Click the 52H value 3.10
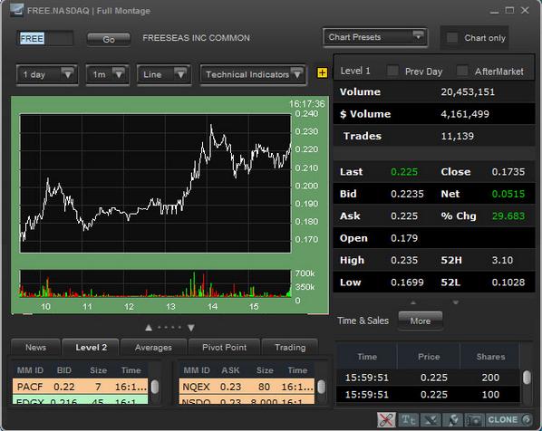This screenshot has width=542, height=431. click(x=502, y=260)
